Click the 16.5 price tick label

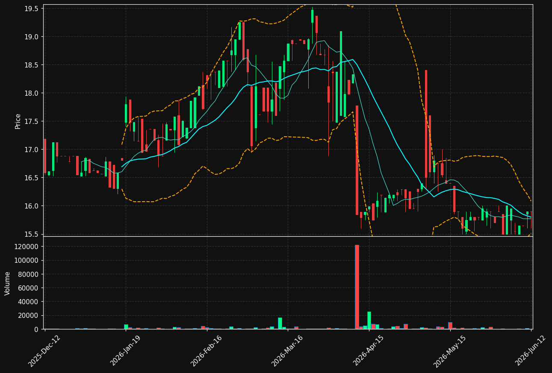pos(31,178)
